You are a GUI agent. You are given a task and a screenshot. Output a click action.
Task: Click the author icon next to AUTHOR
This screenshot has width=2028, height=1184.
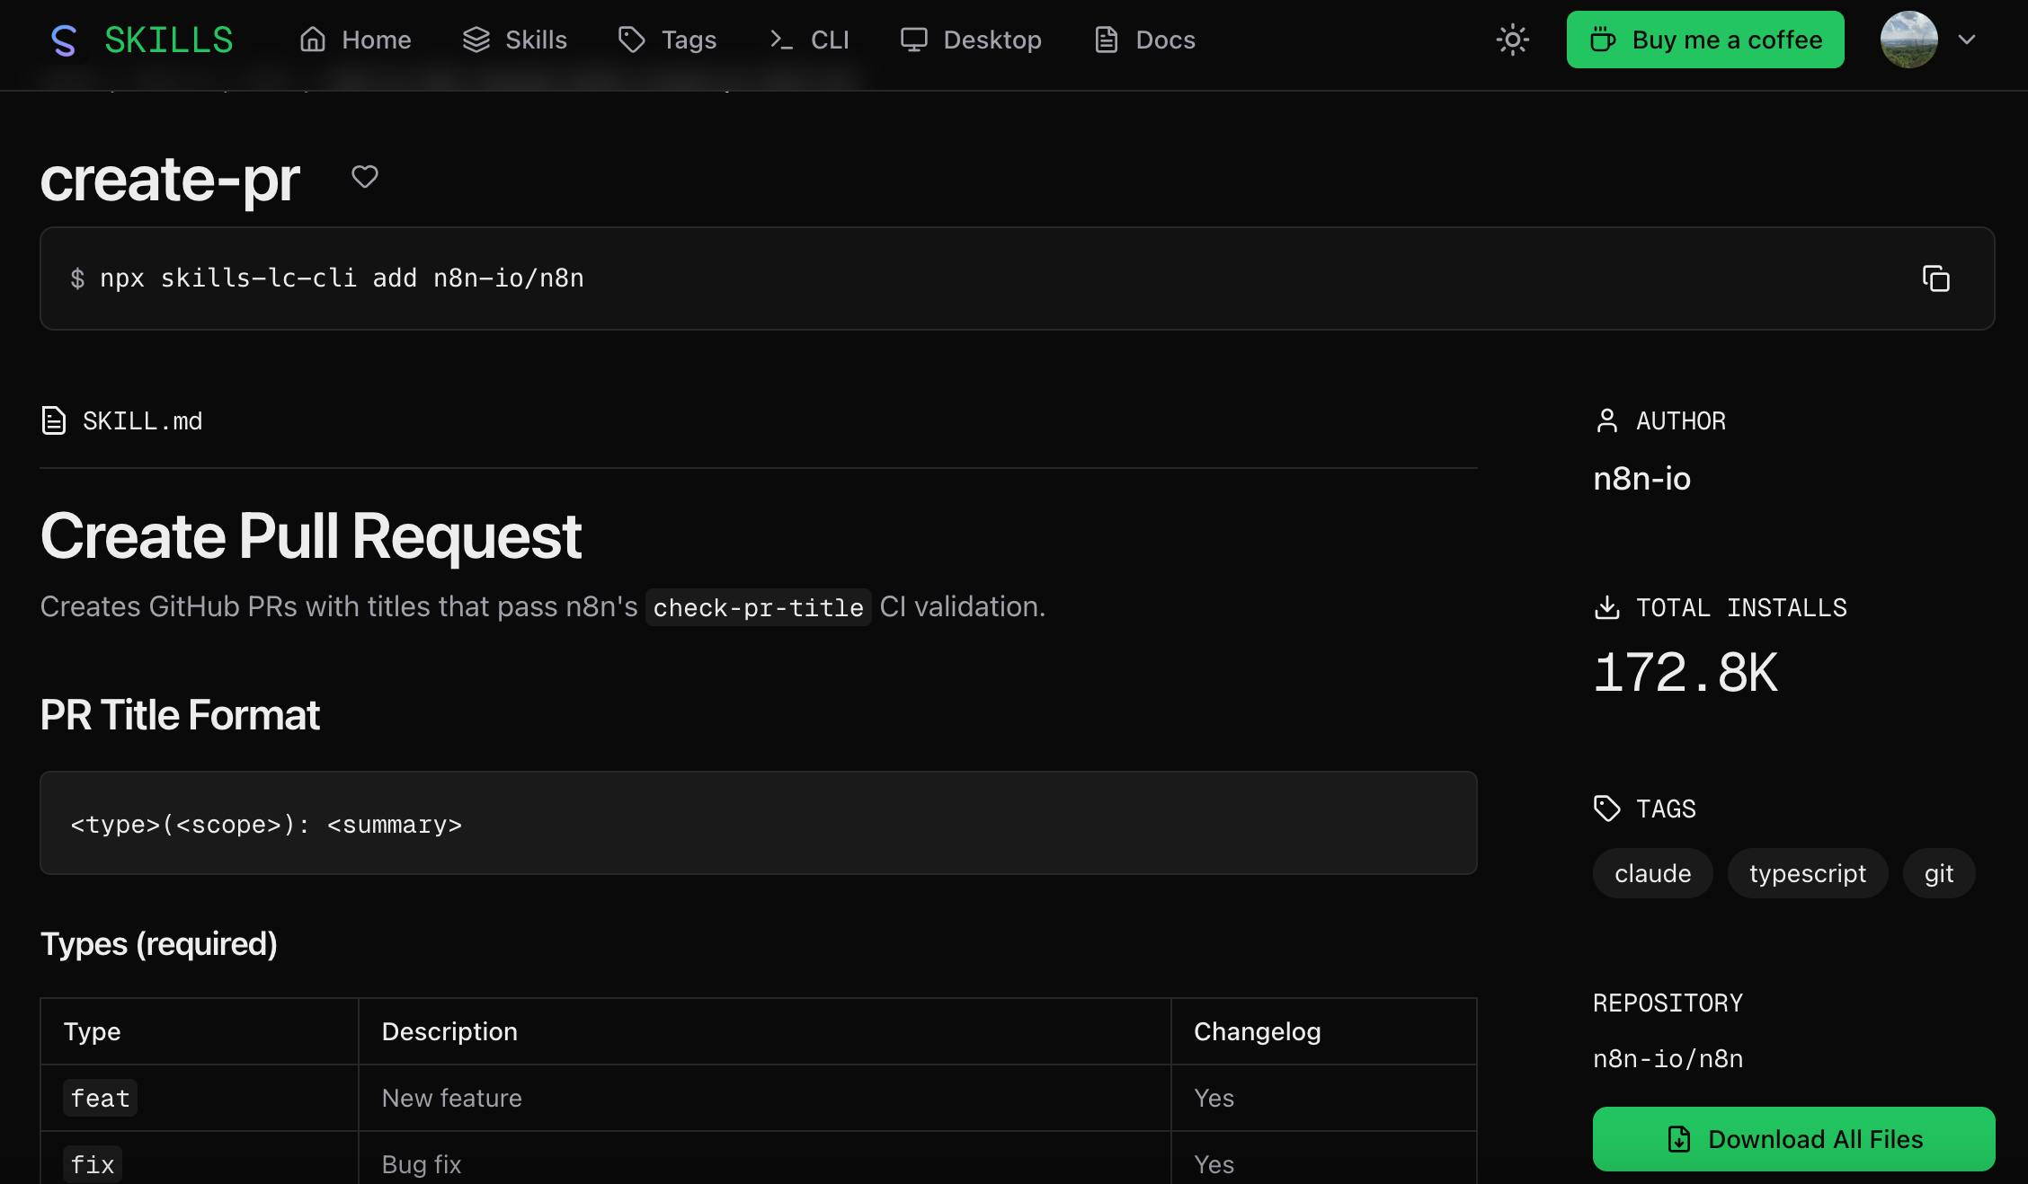click(1607, 420)
